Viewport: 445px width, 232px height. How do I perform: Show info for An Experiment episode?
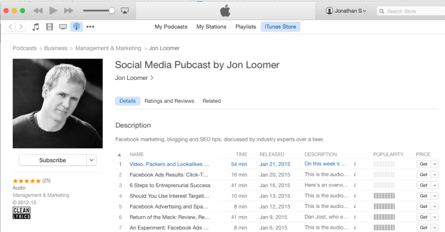point(355,227)
